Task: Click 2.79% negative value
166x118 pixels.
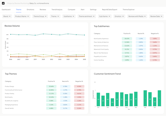Action: click(79, 90)
